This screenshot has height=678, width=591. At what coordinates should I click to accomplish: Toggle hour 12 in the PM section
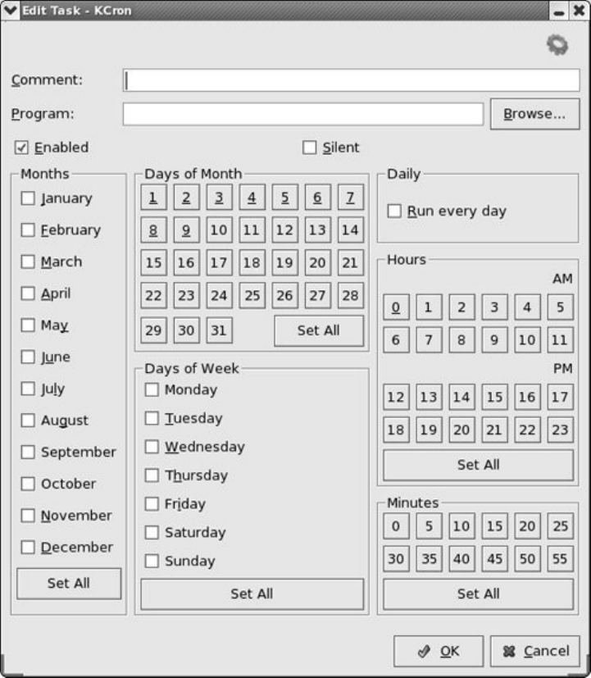click(396, 398)
